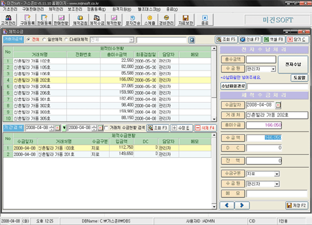Click the 삭제 F4 delete button
The width and height of the screenshot is (312, 225).
205,128
